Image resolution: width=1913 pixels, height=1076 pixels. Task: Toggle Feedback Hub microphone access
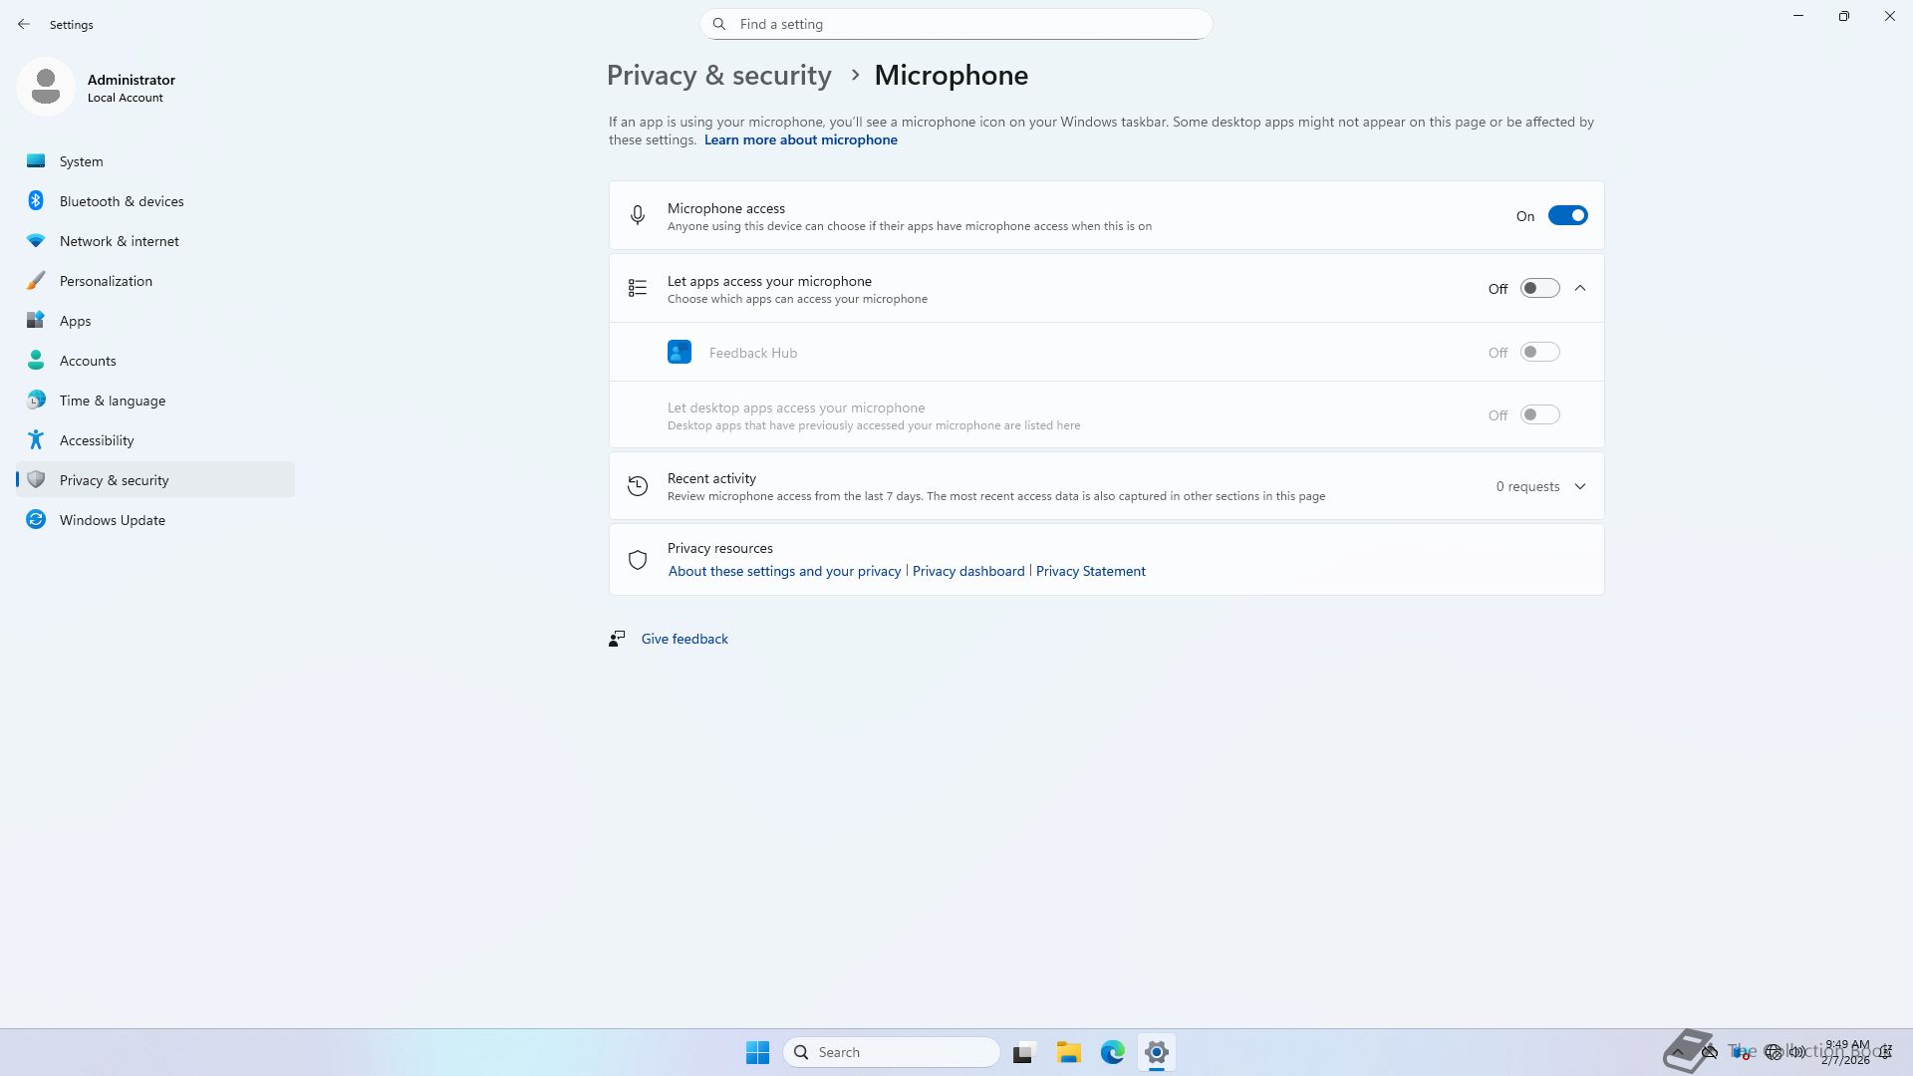(1539, 353)
